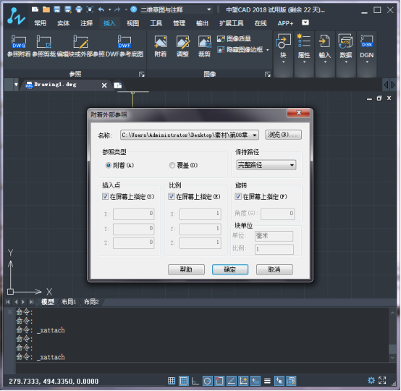The width and height of the screenshot is (401, 391).
Task: Toggle lineweight display in the status bar
Action: [267, 381]
